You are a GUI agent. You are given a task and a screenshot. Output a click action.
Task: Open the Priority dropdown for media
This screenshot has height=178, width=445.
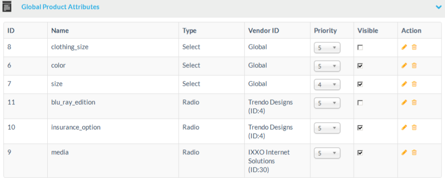pyautogui.click(x=327, y=153)
